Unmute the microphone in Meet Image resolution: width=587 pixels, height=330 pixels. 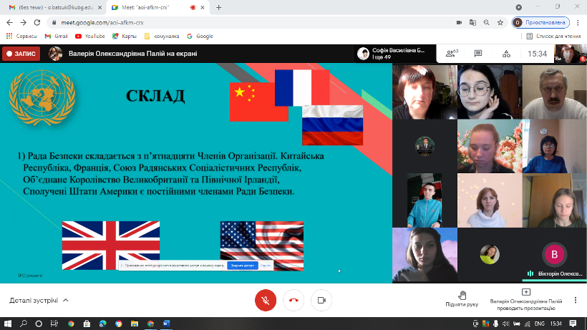pyautogui.click(x=266, y=301)
